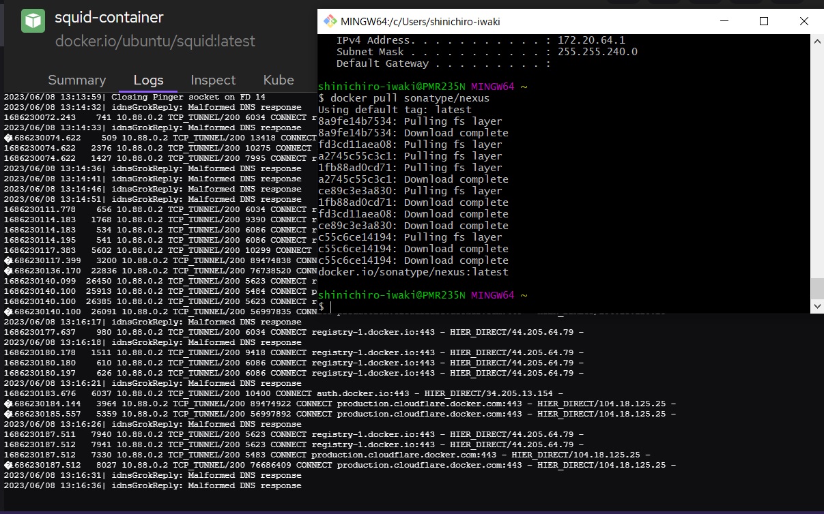824x514 pixels.
Task: Click the terminal scrollbar down arrow
Action: 816,306
